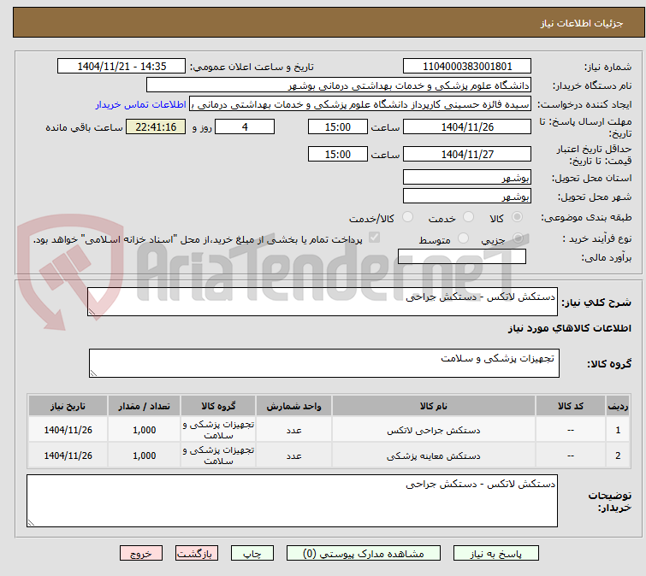Open مشاهده مدارک پیوستی (0) button
Image resolution: width=646 pixels, height=576 pixels.
(x=364, y=554)
